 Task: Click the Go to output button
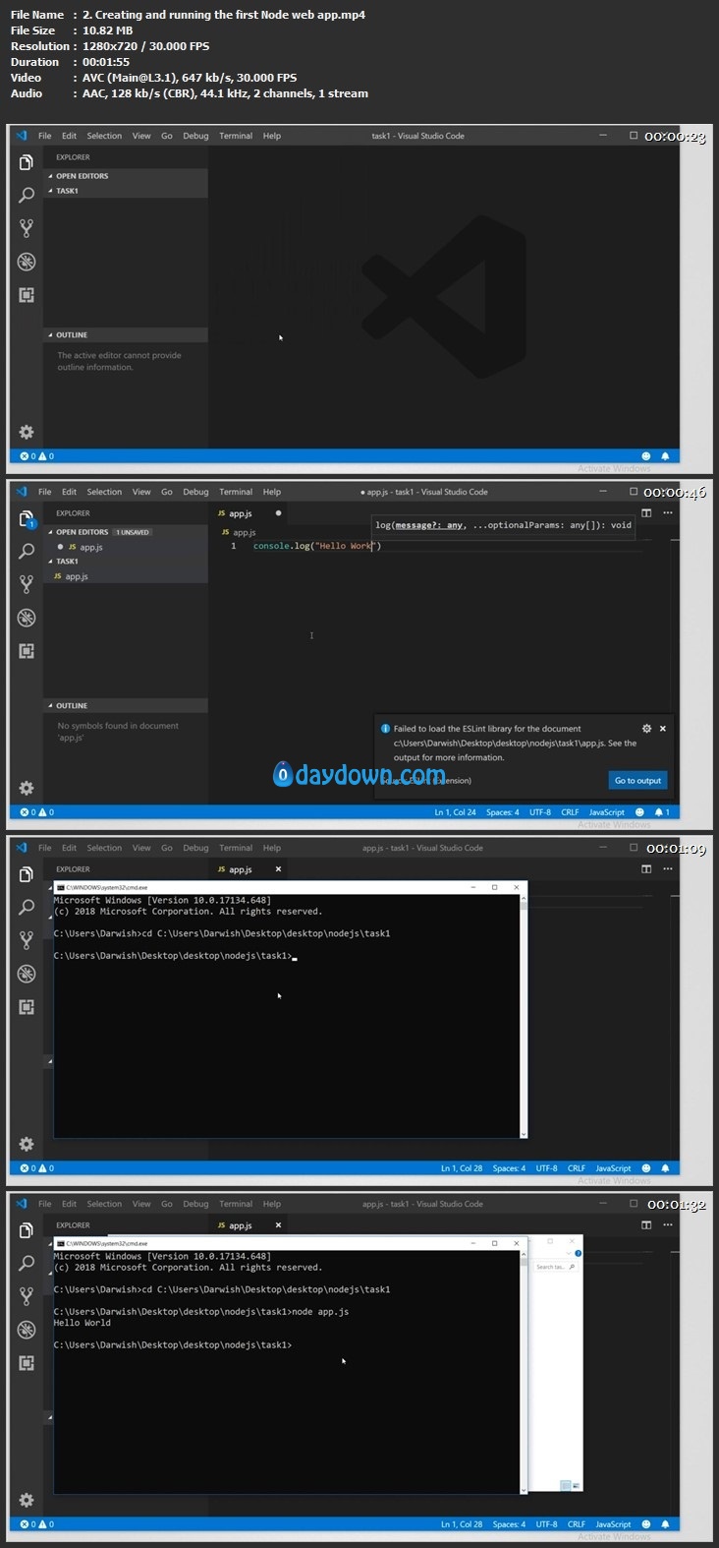pos(638,781)
